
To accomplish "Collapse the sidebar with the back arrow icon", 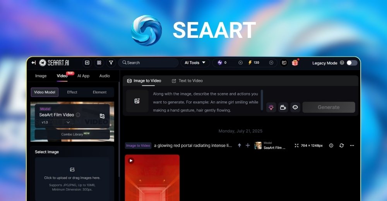I will pos(34,63).
